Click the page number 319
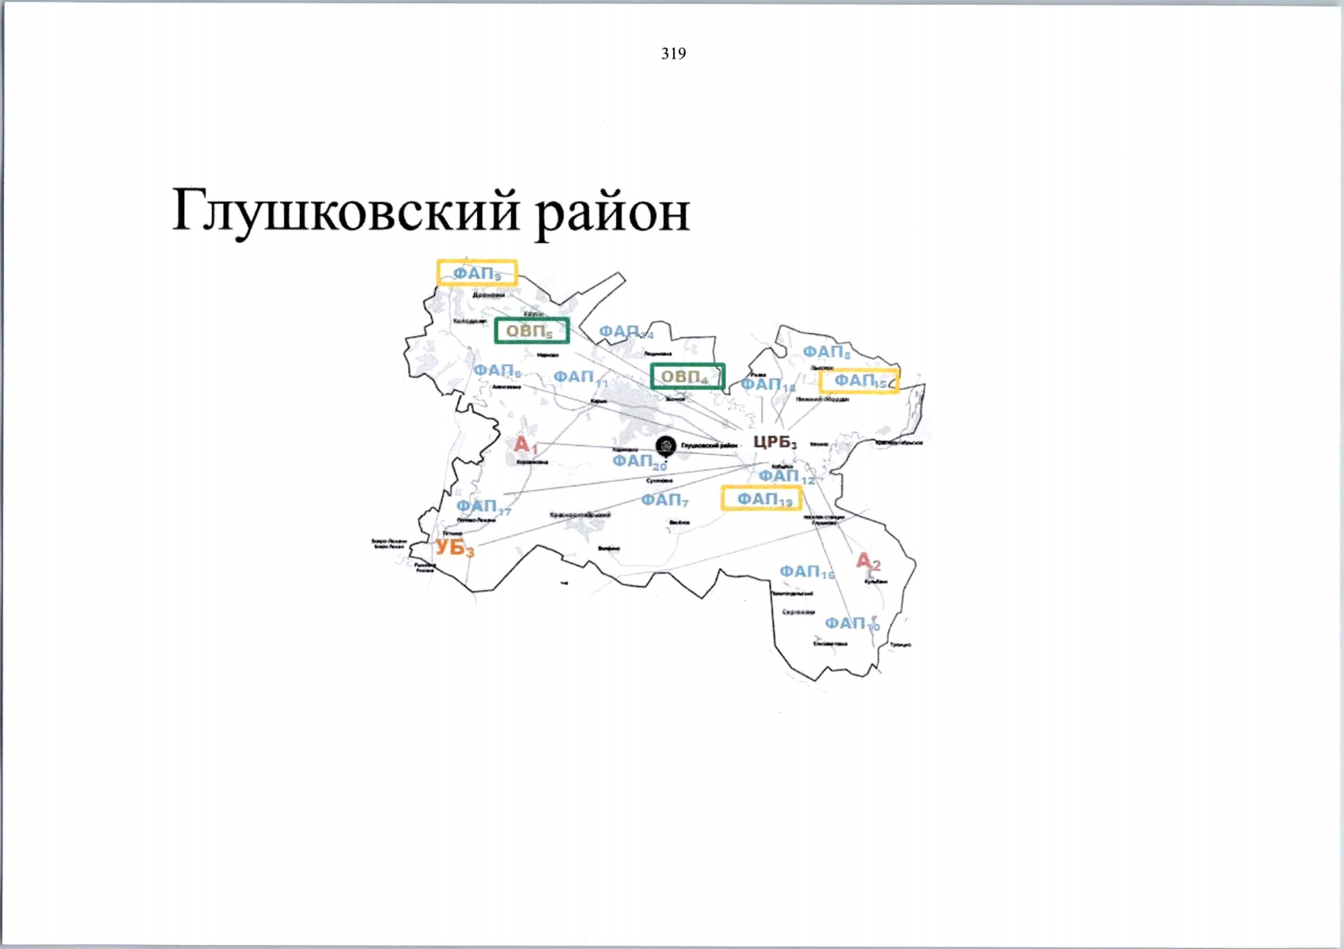The width and height of the screenshot is (1344, 949). click(x=673, y=54)
